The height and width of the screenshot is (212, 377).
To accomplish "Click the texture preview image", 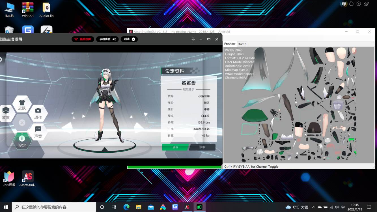I will tap(299, 105).
